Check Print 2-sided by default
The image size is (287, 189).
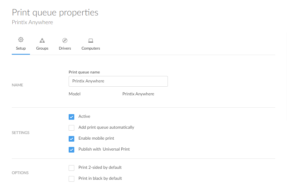pyautogui.click(x=71, y=168)
